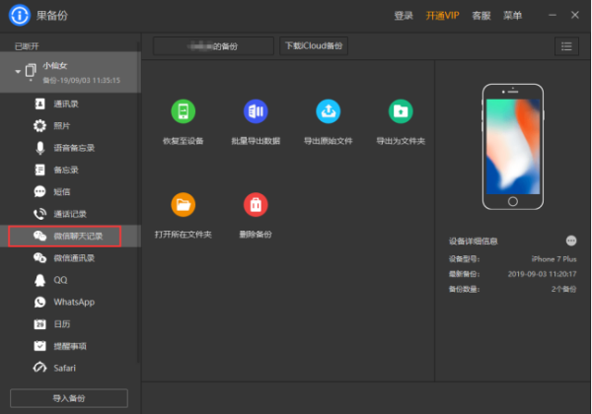Click the 已断开 status text
Screen dimensions: 592x414
pyautogui.click(x=27, y=46)
